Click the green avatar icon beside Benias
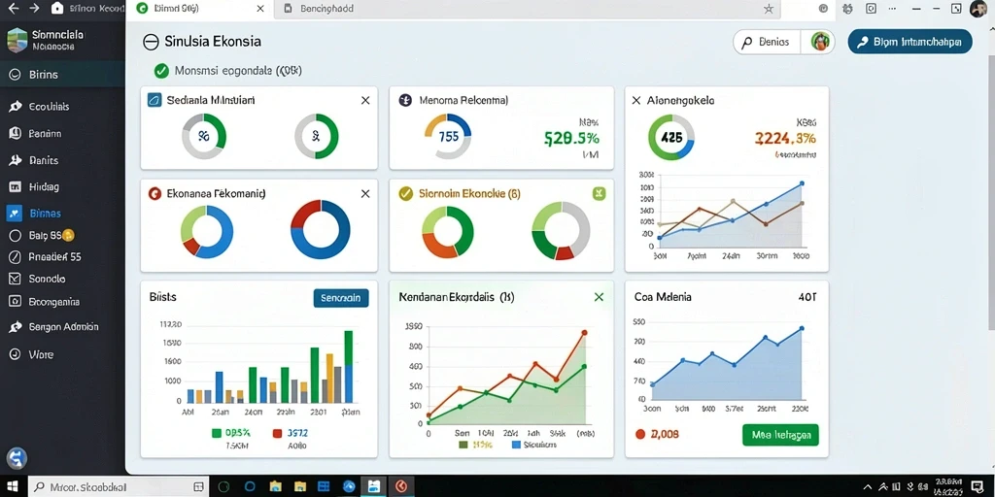This screenshot has height=497, width=995. [x=821, y=42]
